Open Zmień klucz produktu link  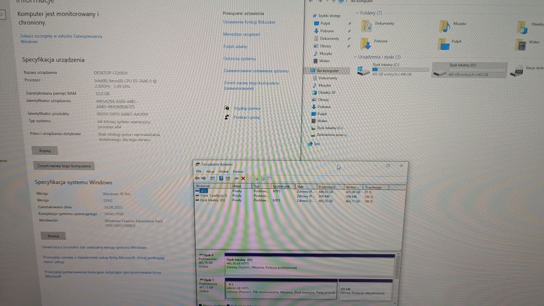coord(94,247)
